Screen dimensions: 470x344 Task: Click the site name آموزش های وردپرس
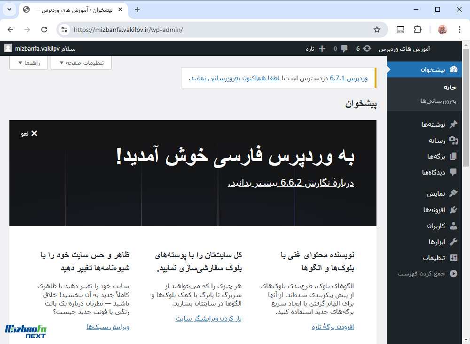click(404, 48)
